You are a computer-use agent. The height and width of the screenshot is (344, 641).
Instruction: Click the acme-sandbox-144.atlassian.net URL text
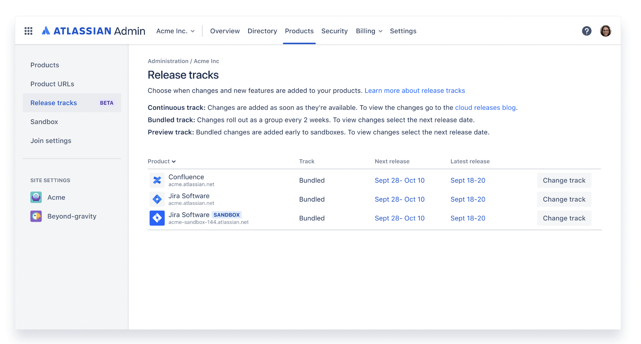click(x=209, y=222)
